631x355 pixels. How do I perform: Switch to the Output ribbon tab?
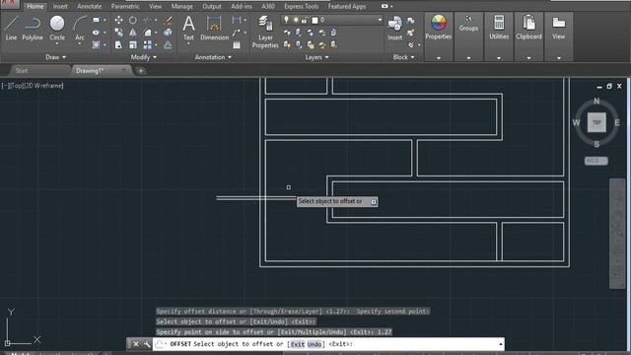(x=212, y=6)
